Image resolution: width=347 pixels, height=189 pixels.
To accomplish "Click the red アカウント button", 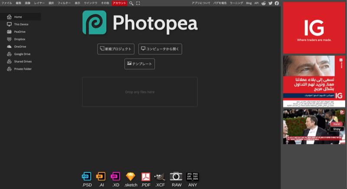I will [x=120, y=3].
